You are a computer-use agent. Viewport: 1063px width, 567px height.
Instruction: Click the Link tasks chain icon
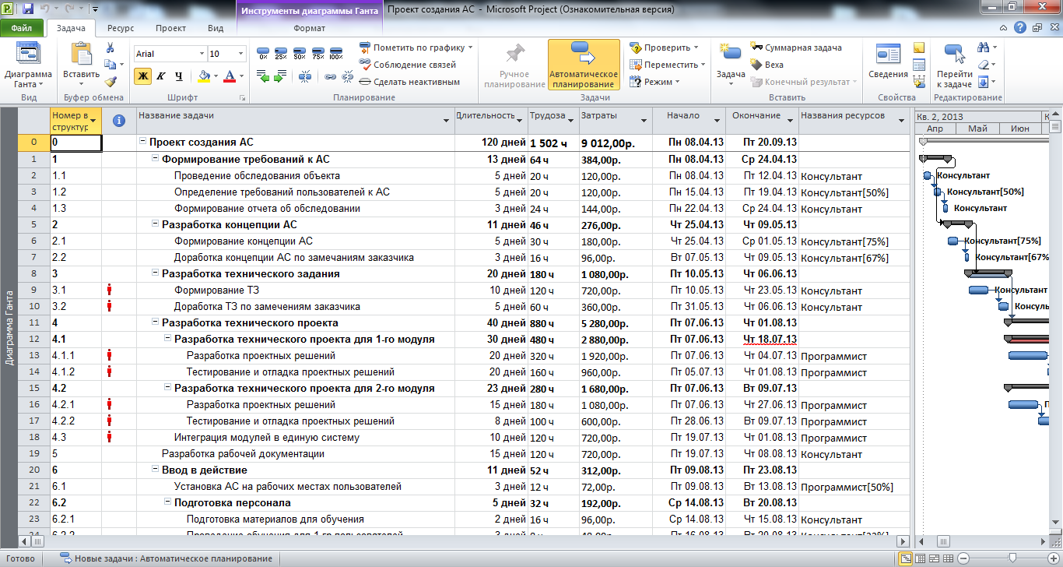329,76
